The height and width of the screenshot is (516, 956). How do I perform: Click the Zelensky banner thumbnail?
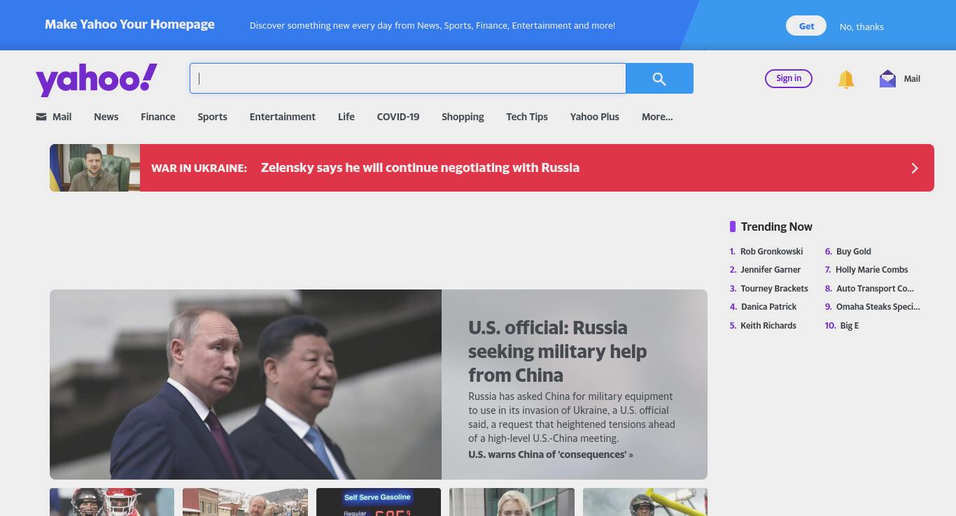coord(94,168)
